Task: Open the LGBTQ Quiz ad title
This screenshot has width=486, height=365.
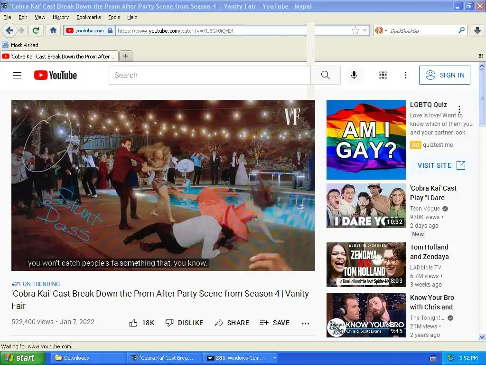Action: click(429, 105)
